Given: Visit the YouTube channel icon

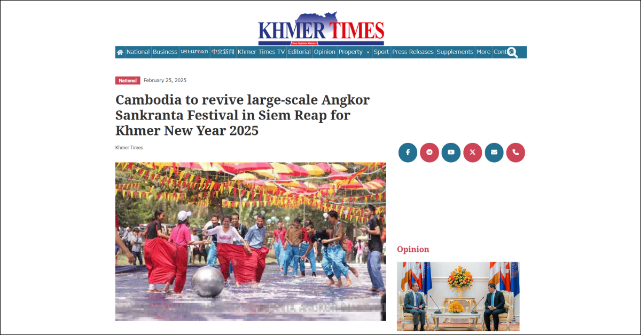Looking at the screenshot, I should (451, 153).
